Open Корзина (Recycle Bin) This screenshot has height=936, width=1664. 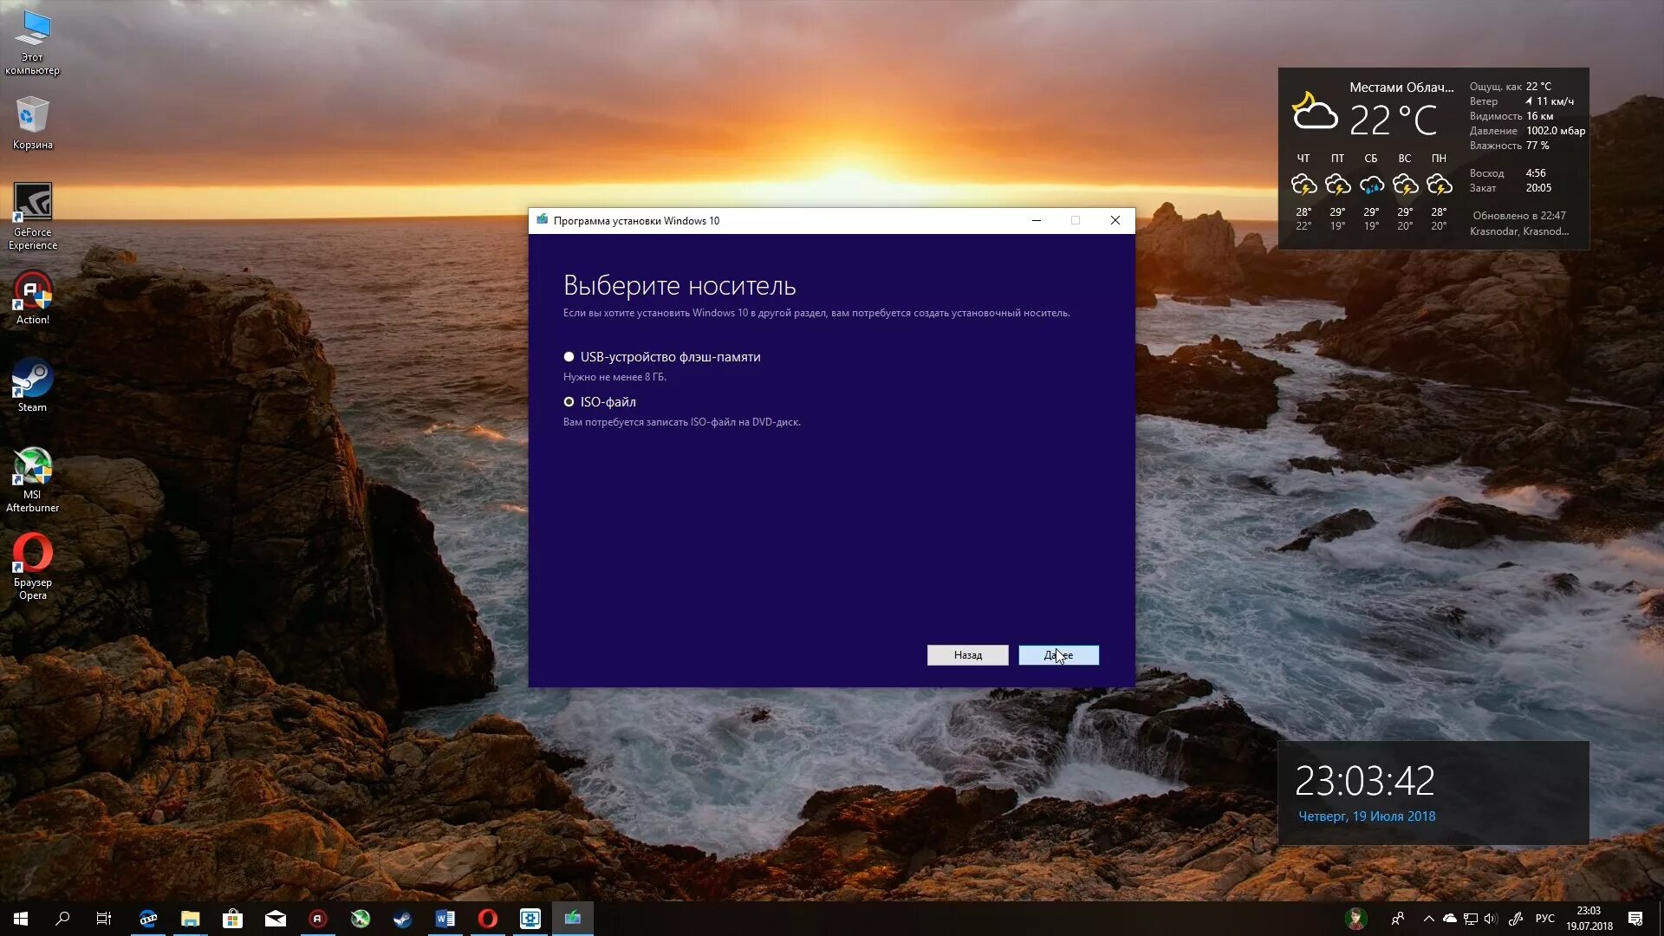32,121
